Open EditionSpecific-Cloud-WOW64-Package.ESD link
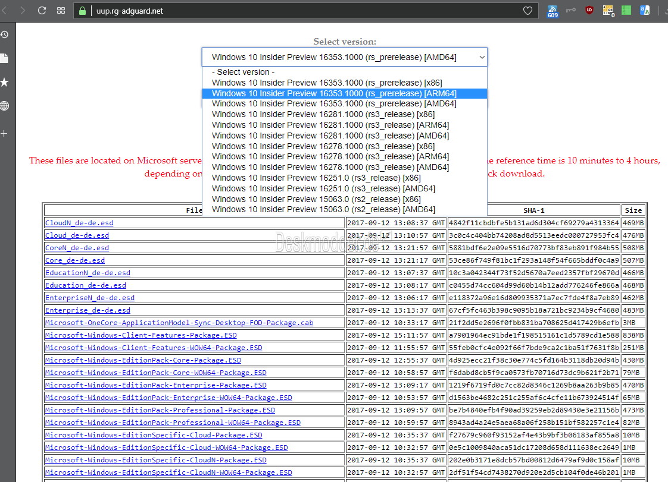Viewport: 668px width, 482px height. point(167,448)
